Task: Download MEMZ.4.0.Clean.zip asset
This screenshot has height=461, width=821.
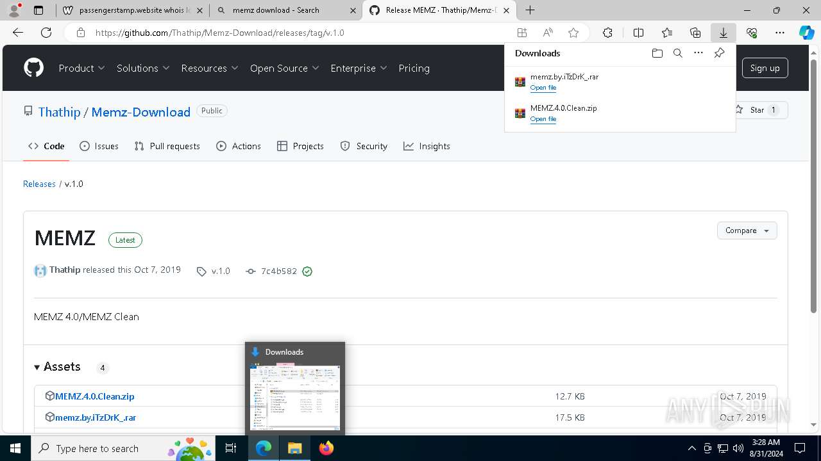Action: pos(94,396)
